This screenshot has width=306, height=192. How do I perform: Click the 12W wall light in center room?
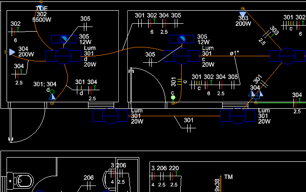pos(181,40)
